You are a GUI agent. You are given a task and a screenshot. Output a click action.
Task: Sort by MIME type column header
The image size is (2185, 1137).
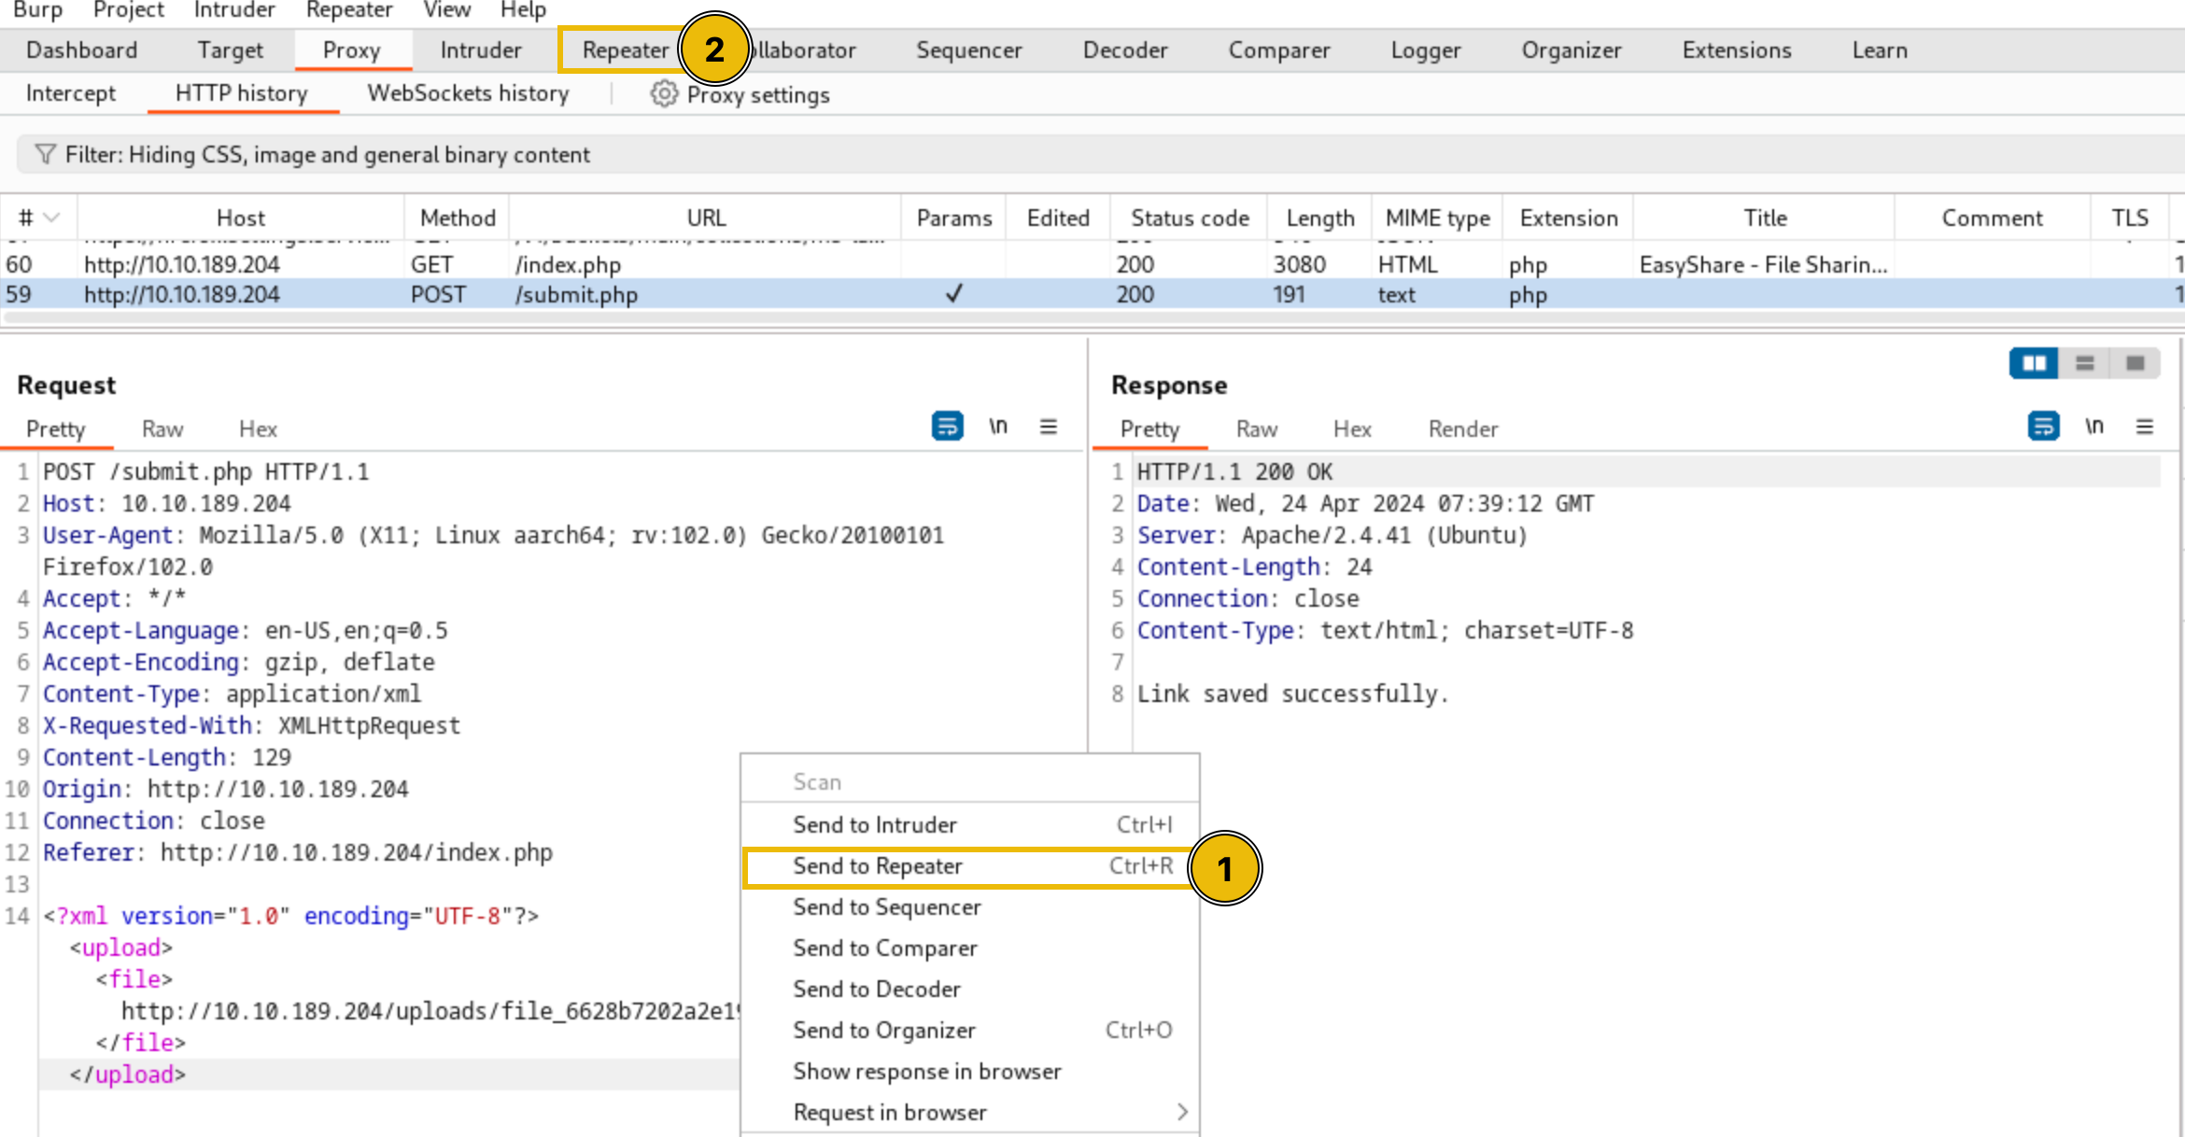tap(1437, 218)
